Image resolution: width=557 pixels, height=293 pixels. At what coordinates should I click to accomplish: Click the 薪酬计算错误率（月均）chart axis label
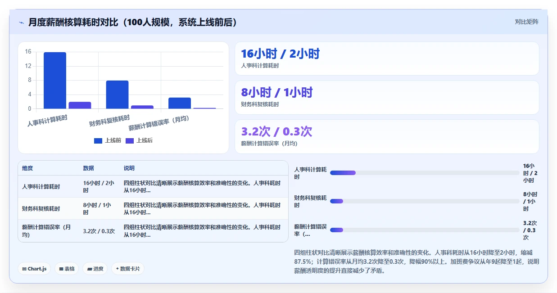coord(158,123)
